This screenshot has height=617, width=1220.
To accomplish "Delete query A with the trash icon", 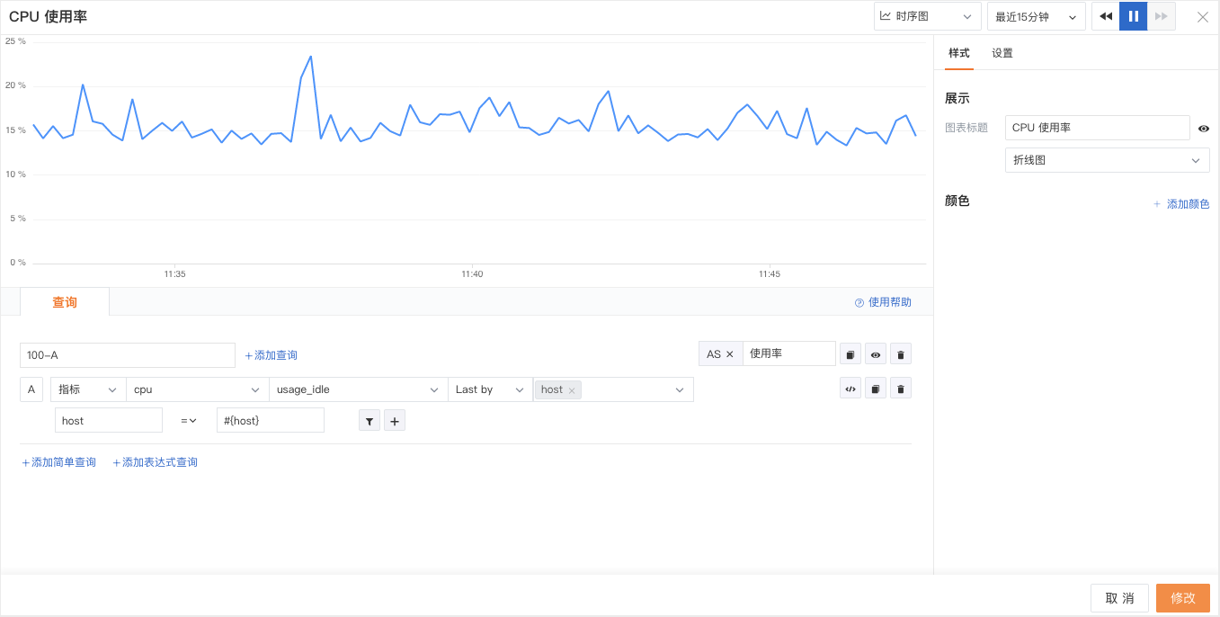I will [x=901, y=389].
